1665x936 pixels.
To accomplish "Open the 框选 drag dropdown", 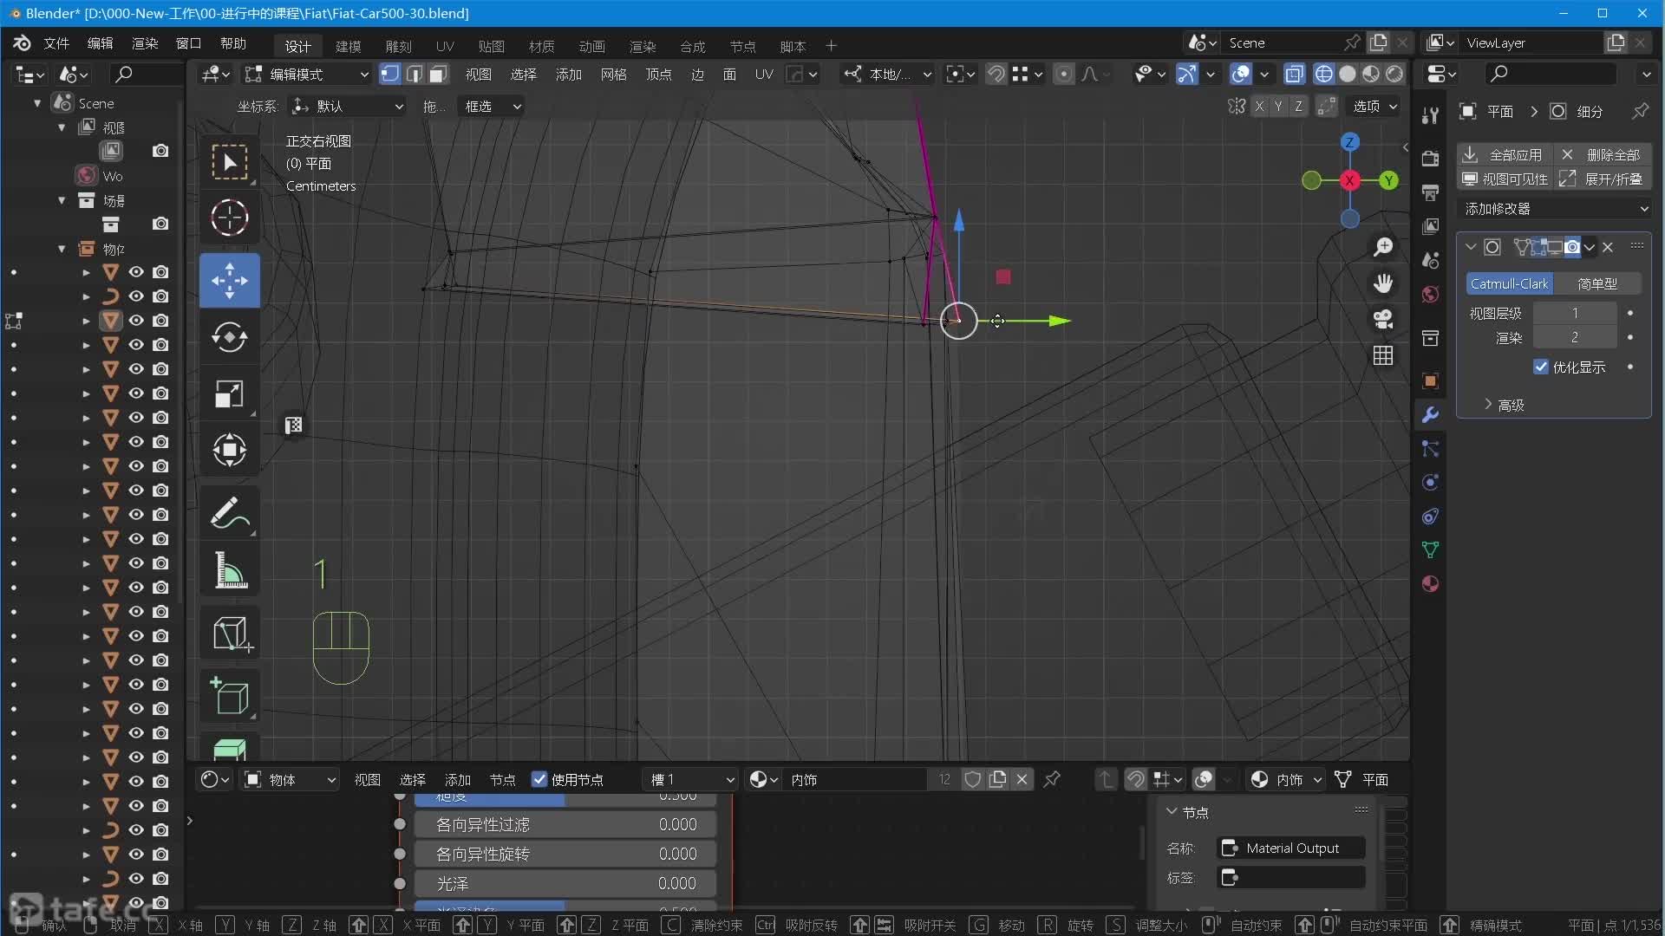I will tap(492, 106).
